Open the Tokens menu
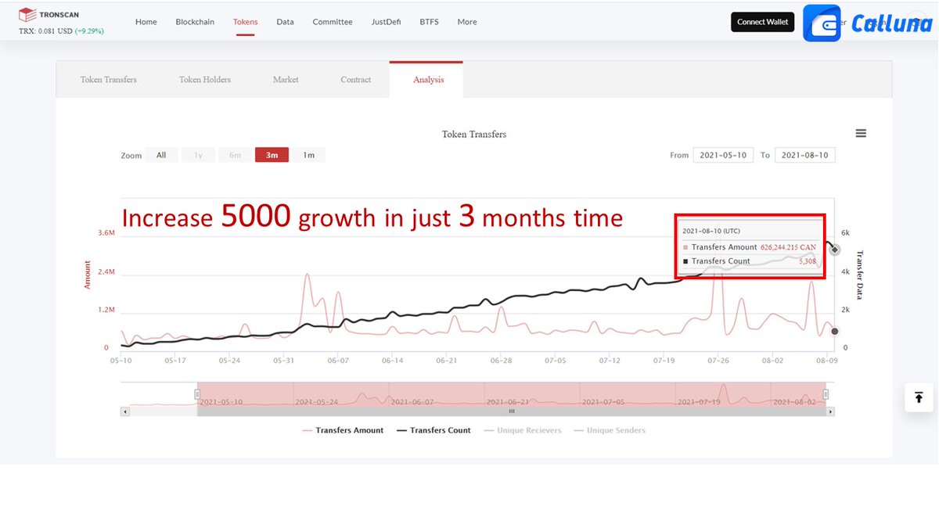 245,22
